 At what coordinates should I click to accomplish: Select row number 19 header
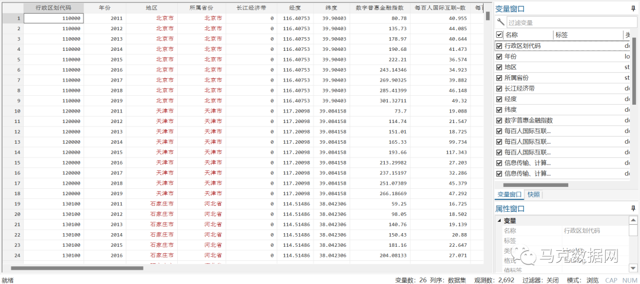point(12,204)
